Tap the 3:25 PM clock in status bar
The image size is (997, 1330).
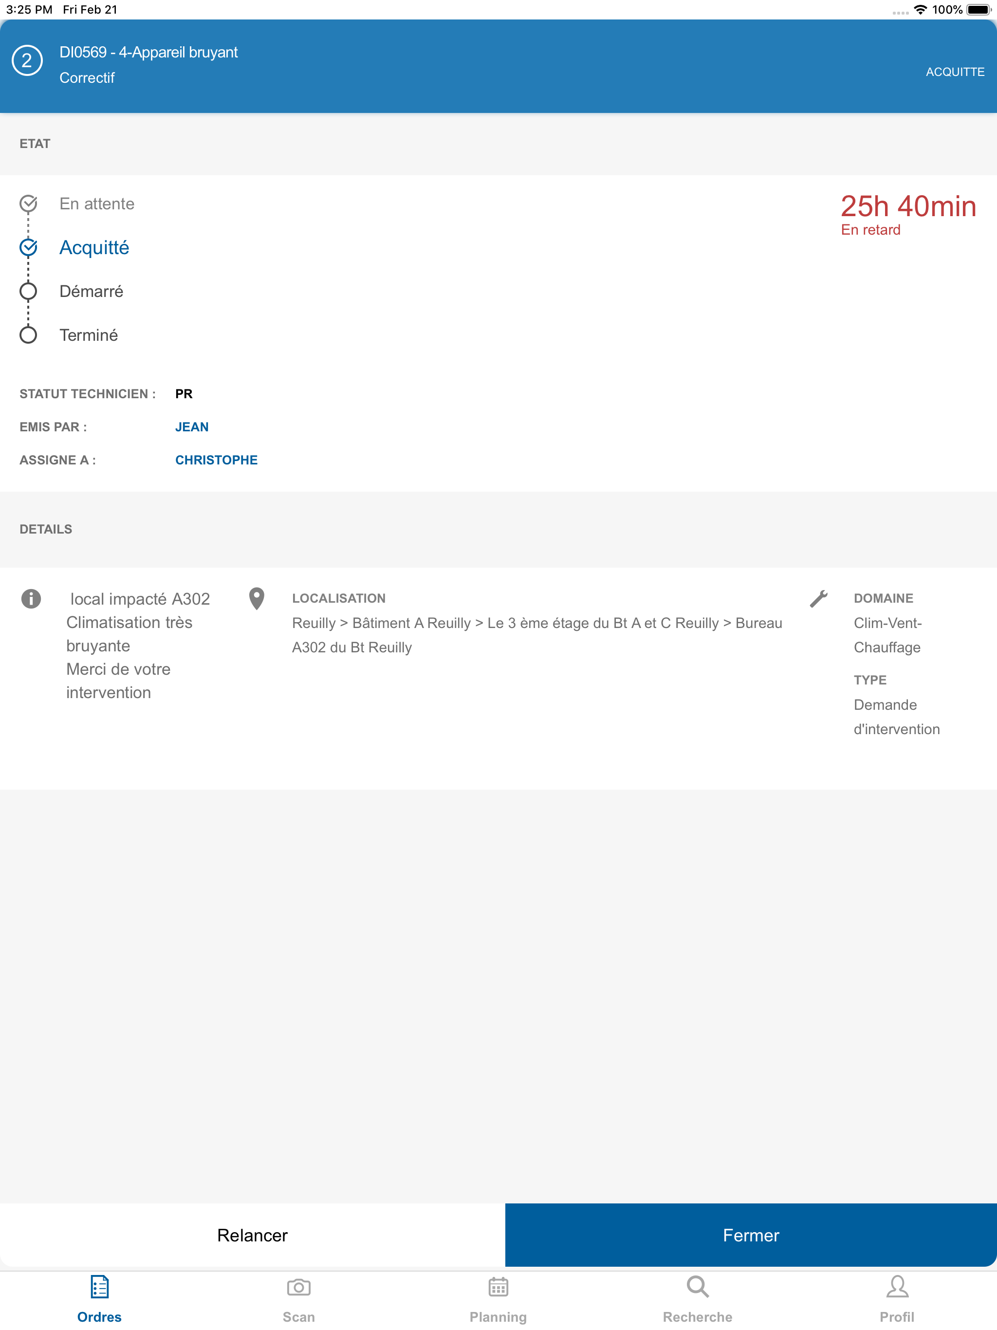point(30,10)
